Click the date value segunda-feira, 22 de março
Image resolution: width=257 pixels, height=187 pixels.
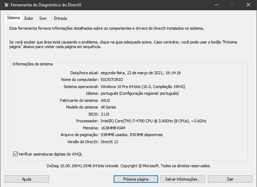tap(141, 73)
